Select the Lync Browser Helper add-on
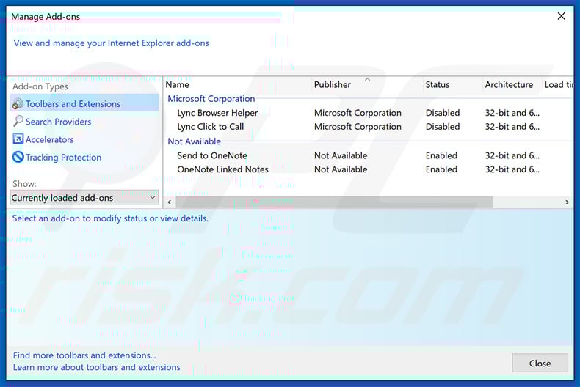Screen dimensions: 580x387 pos(217,113)
